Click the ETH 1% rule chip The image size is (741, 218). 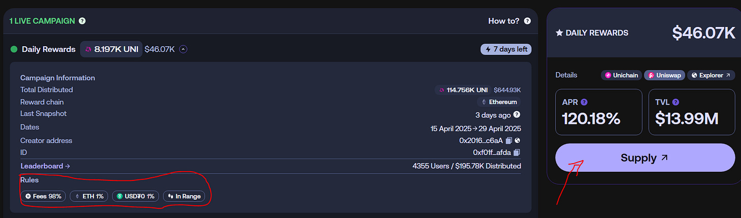[89, 196]
